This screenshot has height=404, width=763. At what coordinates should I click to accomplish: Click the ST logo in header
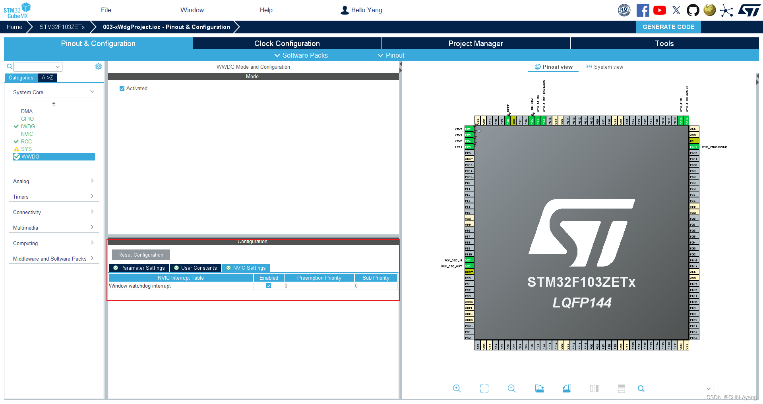tap(749, 10)
